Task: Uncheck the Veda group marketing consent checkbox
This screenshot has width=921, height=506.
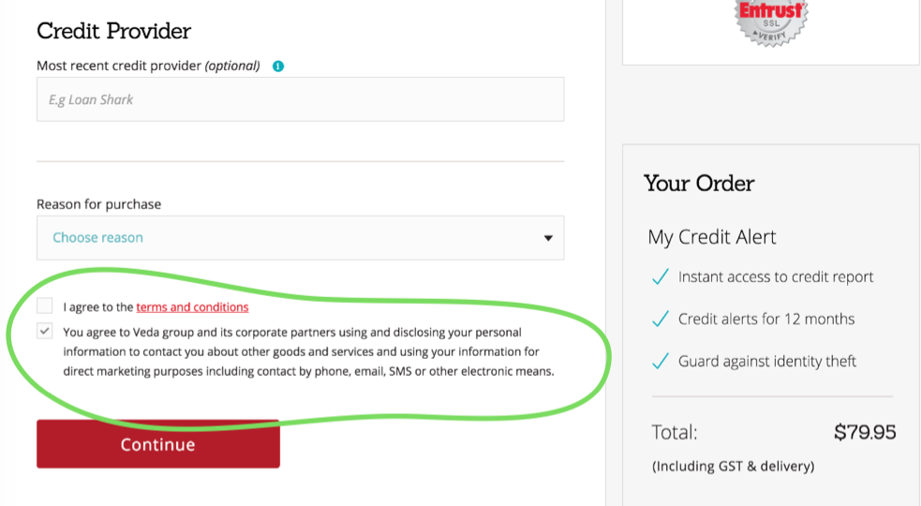Action: [45, 331]
